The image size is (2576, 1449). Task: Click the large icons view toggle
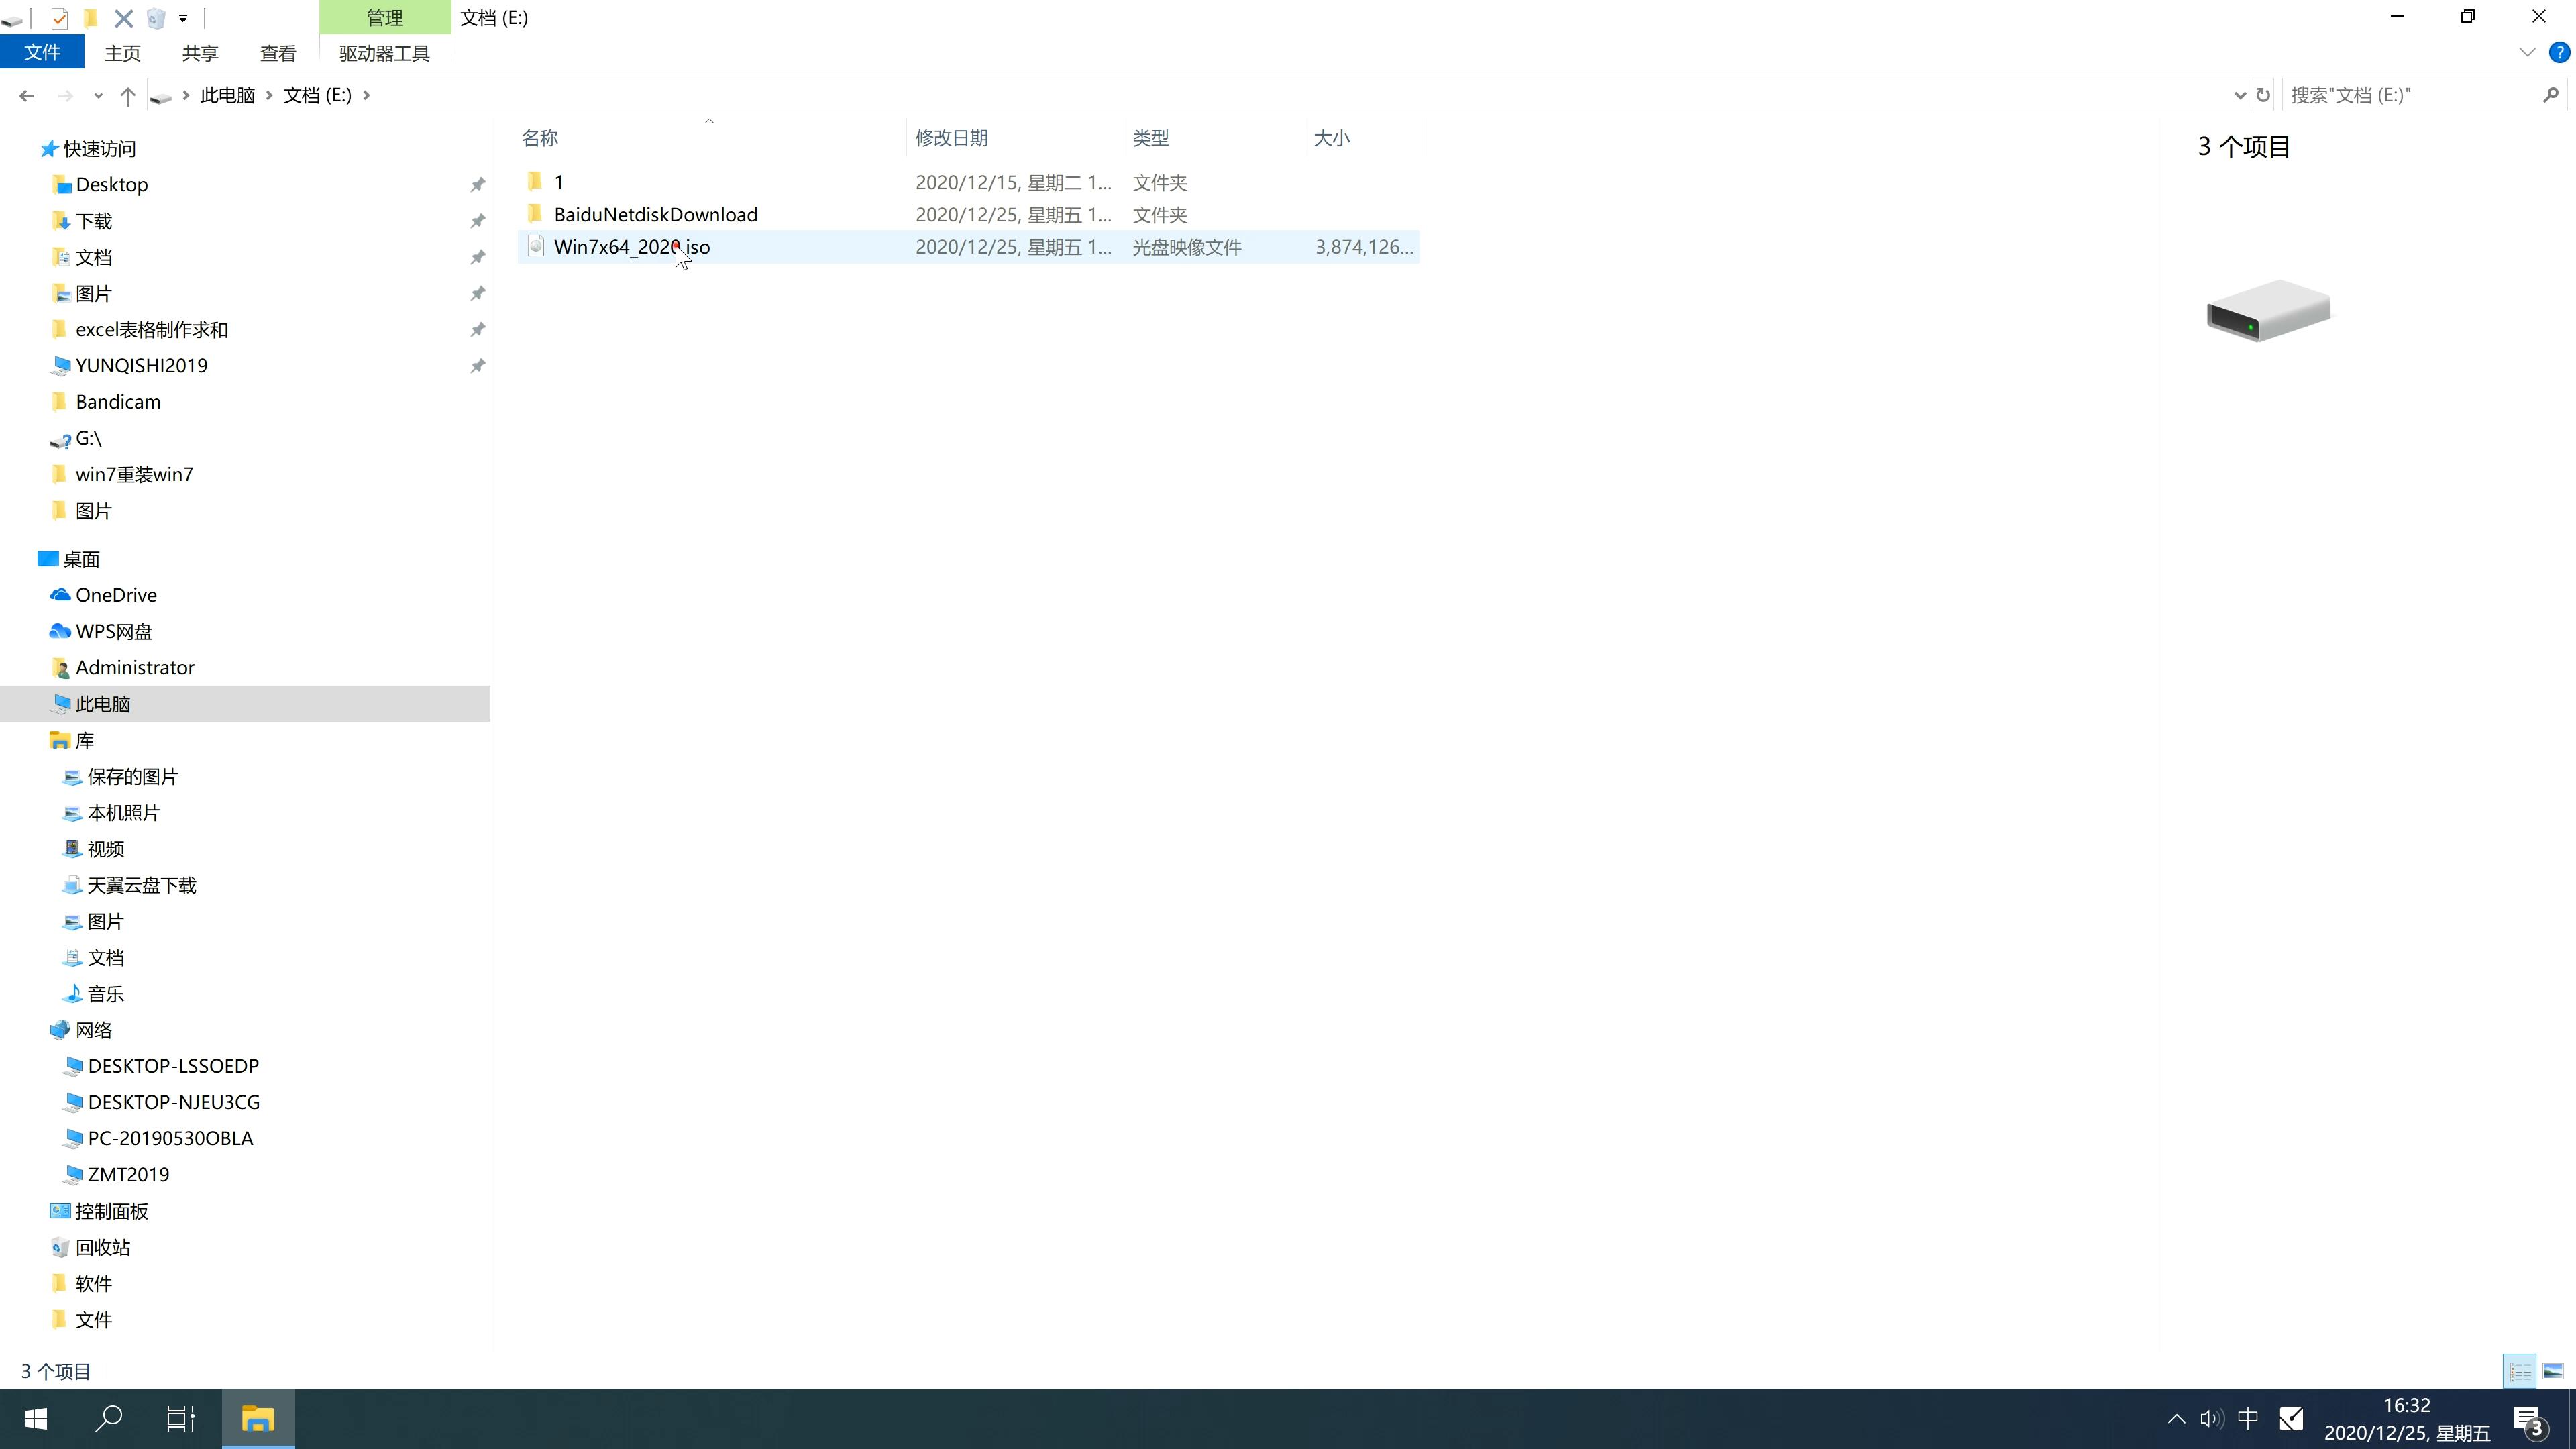click(x=2553, y=1371)
